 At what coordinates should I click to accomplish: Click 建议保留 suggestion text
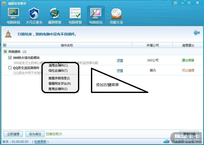click(x=188, y=60)
